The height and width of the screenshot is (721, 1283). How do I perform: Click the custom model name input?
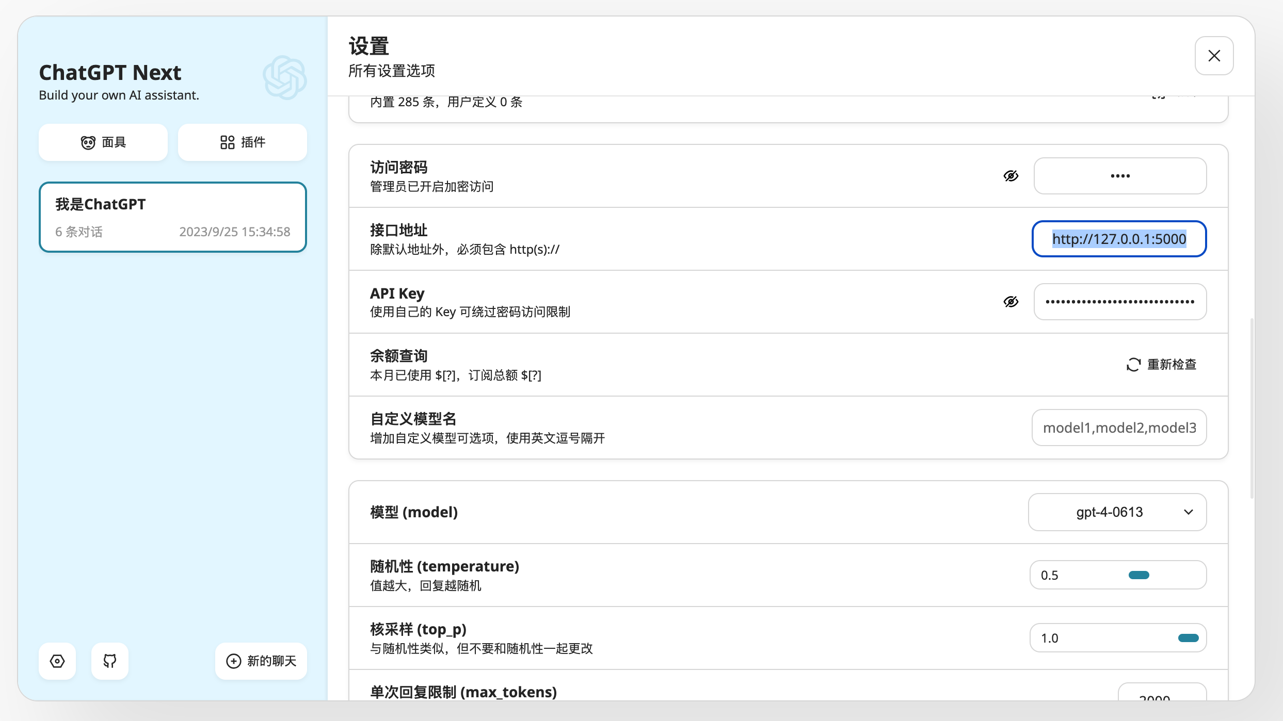coord(1119,428)
